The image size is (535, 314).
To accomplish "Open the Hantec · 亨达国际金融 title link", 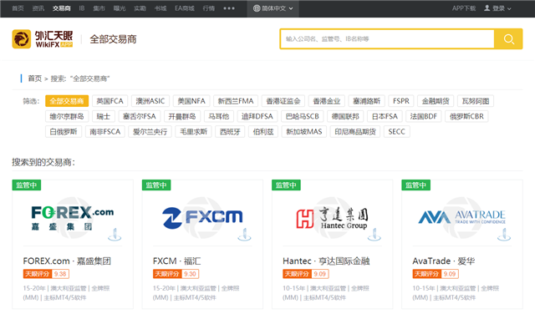I will tap(326, 261).
